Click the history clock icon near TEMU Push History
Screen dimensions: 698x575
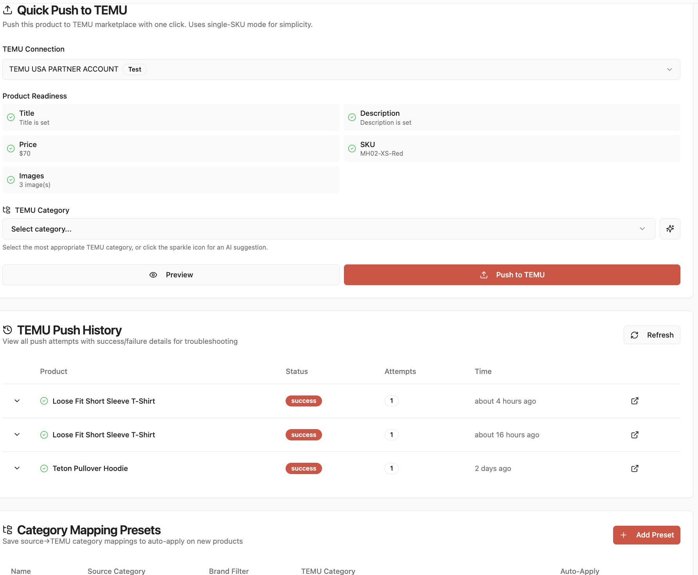pyautogui.click(x=7, y=330)
